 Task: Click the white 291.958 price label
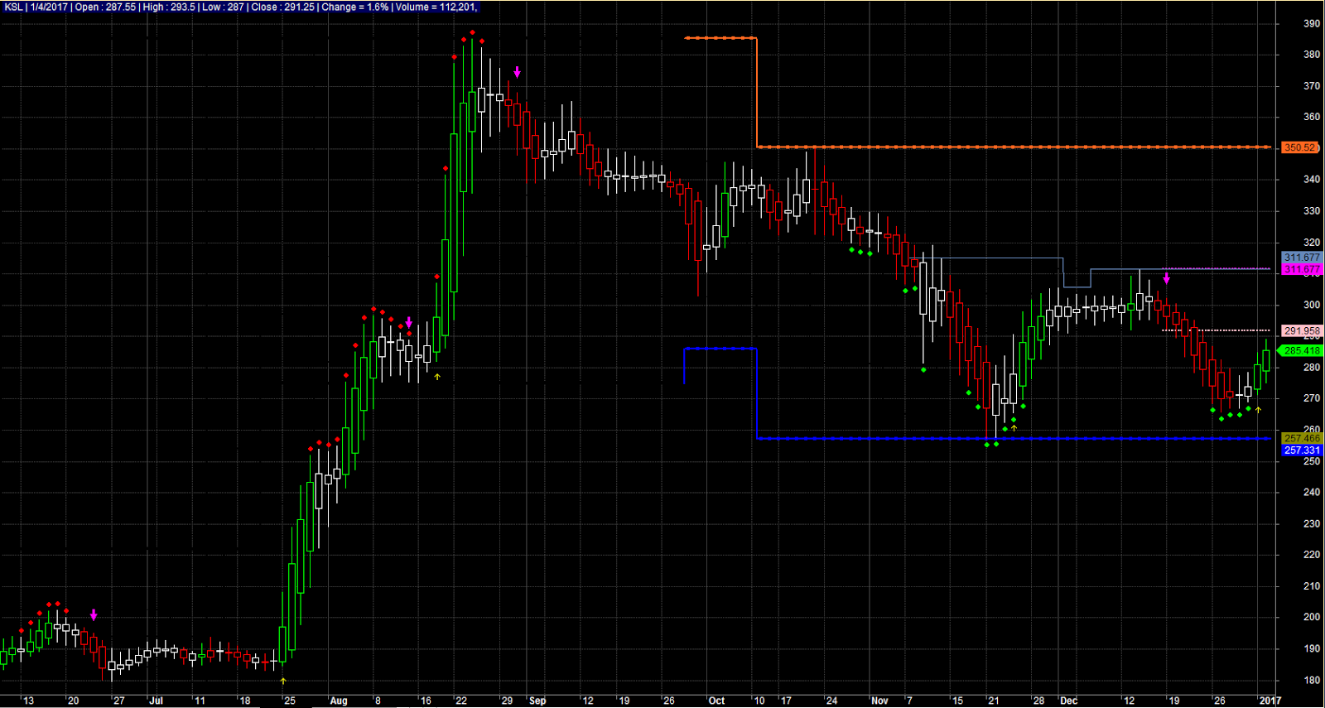point(1302,330)
